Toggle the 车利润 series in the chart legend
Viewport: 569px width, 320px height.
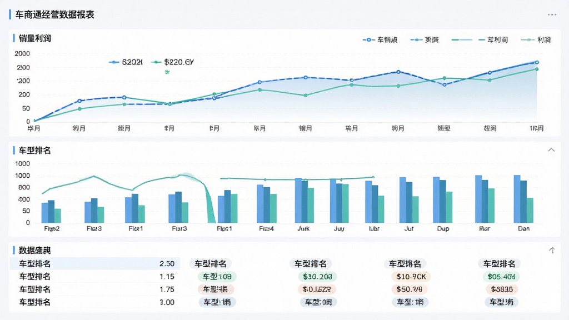tap(493, 39)
